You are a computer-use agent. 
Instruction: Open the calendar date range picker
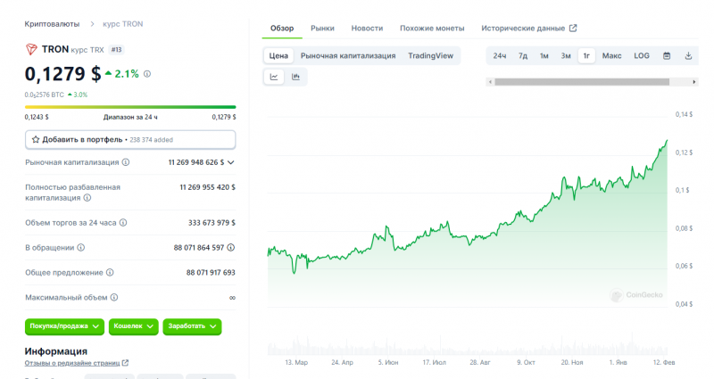(x=667, y=55)
